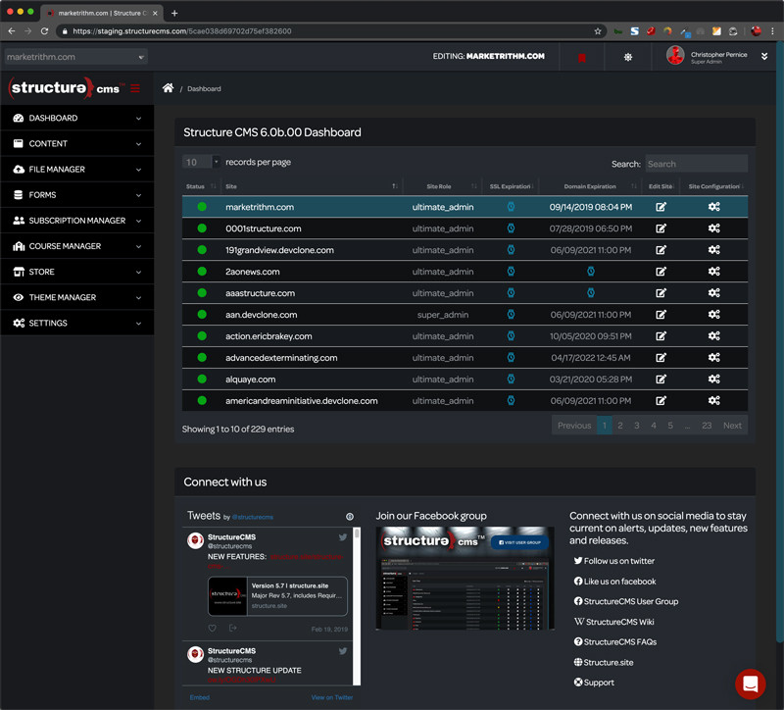
Task: Click edit site icon for alquaye.com
Action: pos(661,379)
